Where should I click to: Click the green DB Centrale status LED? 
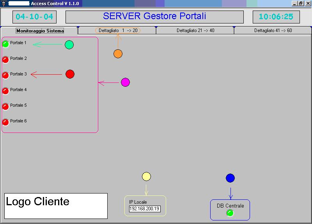pos(230,213)
